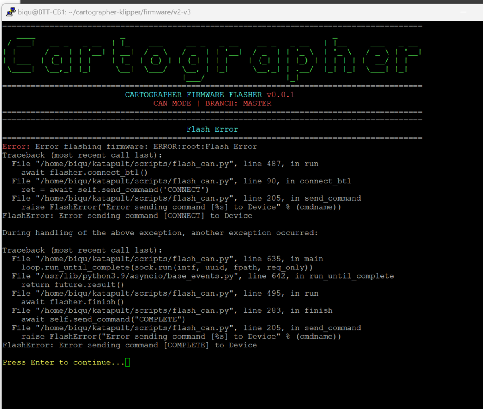Click 'line 635, in main' text

283,259
